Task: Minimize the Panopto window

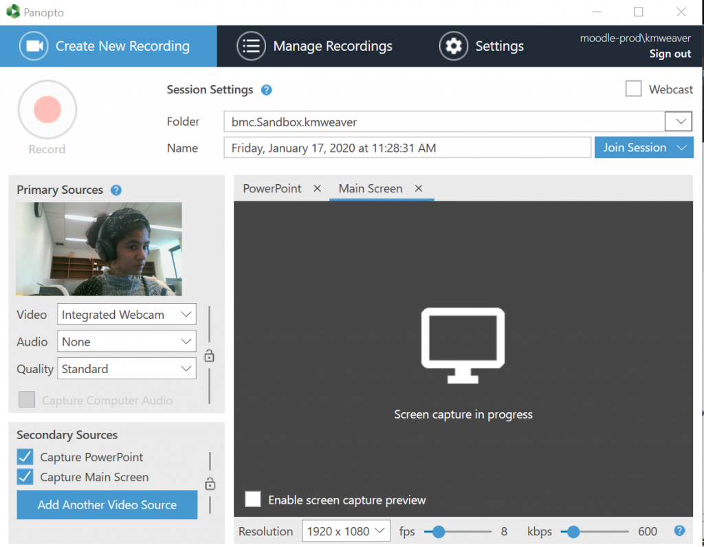Action: pyautogui.click(x=596, y=12)
